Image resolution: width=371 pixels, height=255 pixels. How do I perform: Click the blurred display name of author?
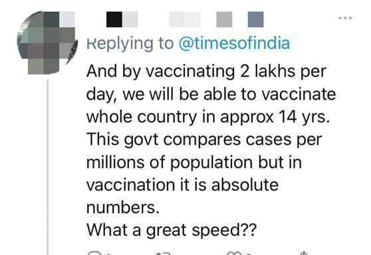tap(122, 19)
